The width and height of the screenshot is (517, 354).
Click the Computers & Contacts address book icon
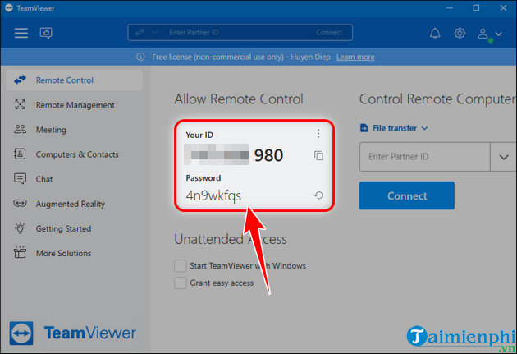tap(20, 154)
